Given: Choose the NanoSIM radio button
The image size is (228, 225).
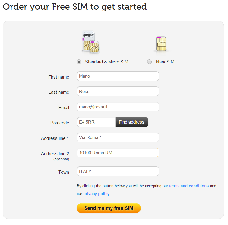Looking at the screenshot, I should pyautogui.click(x=149, y=62).
